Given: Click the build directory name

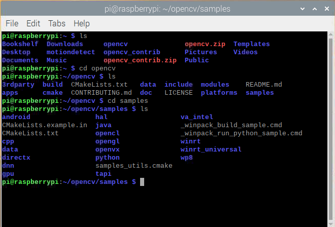Looking at the screenshot, I should [53, 85].
